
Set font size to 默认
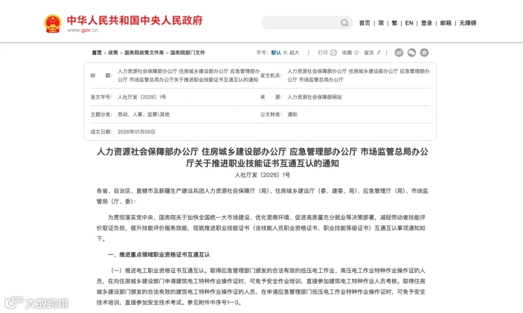tap(276, 53)
